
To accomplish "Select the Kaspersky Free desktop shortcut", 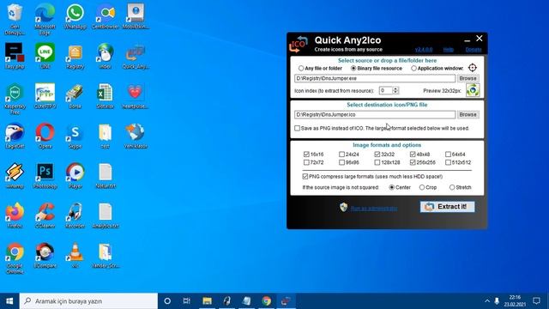I will (15, 99).
